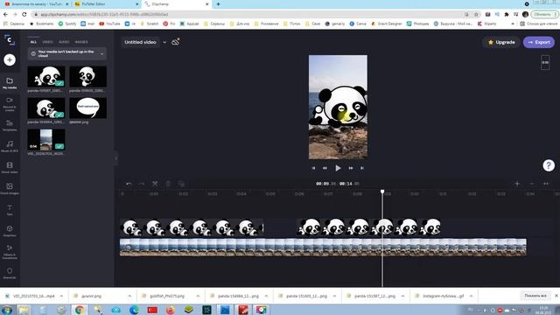Open the question mark help button
Image resolution: width=560 pixels, height=315 pixels.
[549, 165]
